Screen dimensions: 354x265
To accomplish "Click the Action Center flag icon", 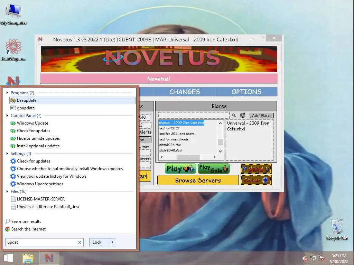I will [322, 258].
